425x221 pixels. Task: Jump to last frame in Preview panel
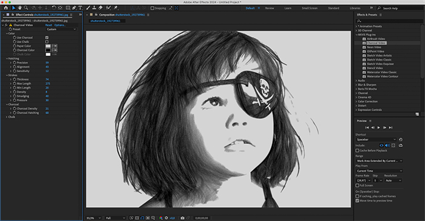(390, 127)
